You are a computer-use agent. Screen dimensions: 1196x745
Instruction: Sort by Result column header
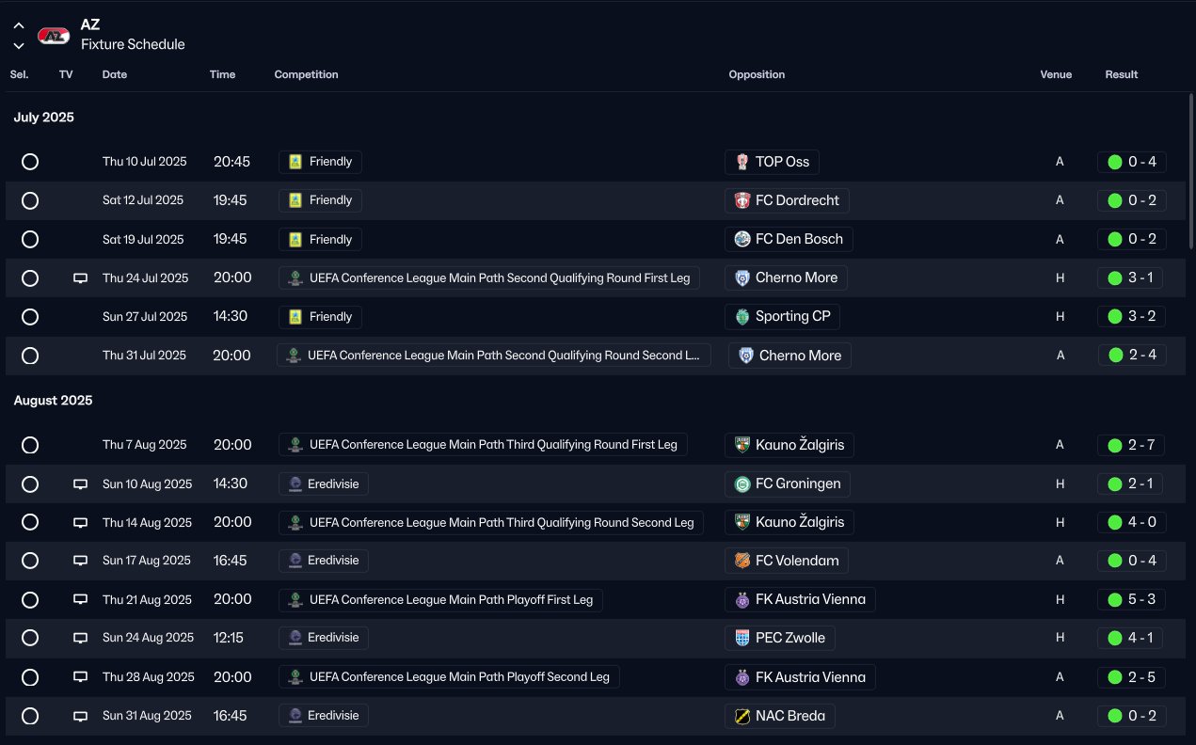pyautogui.click(x=1121, y=74)
